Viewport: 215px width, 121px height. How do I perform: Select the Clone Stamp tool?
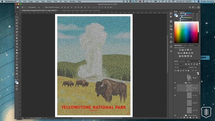[x=17, y=38]
